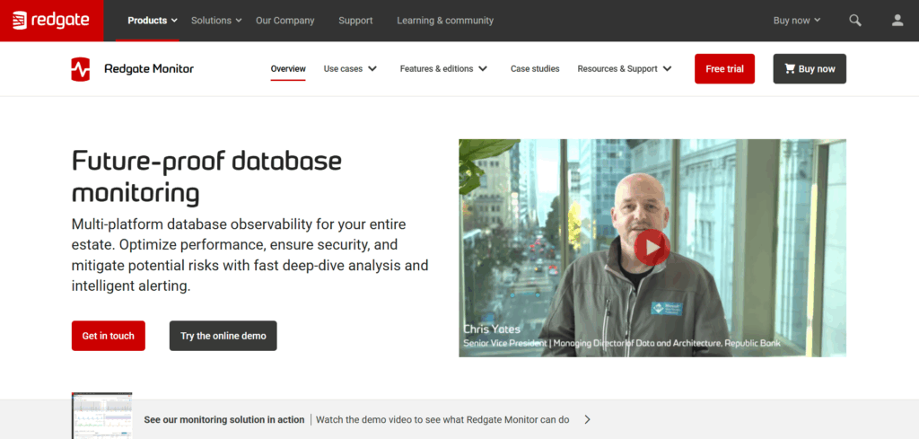
Task: Open the search magnifier icon
Action: 855,21
